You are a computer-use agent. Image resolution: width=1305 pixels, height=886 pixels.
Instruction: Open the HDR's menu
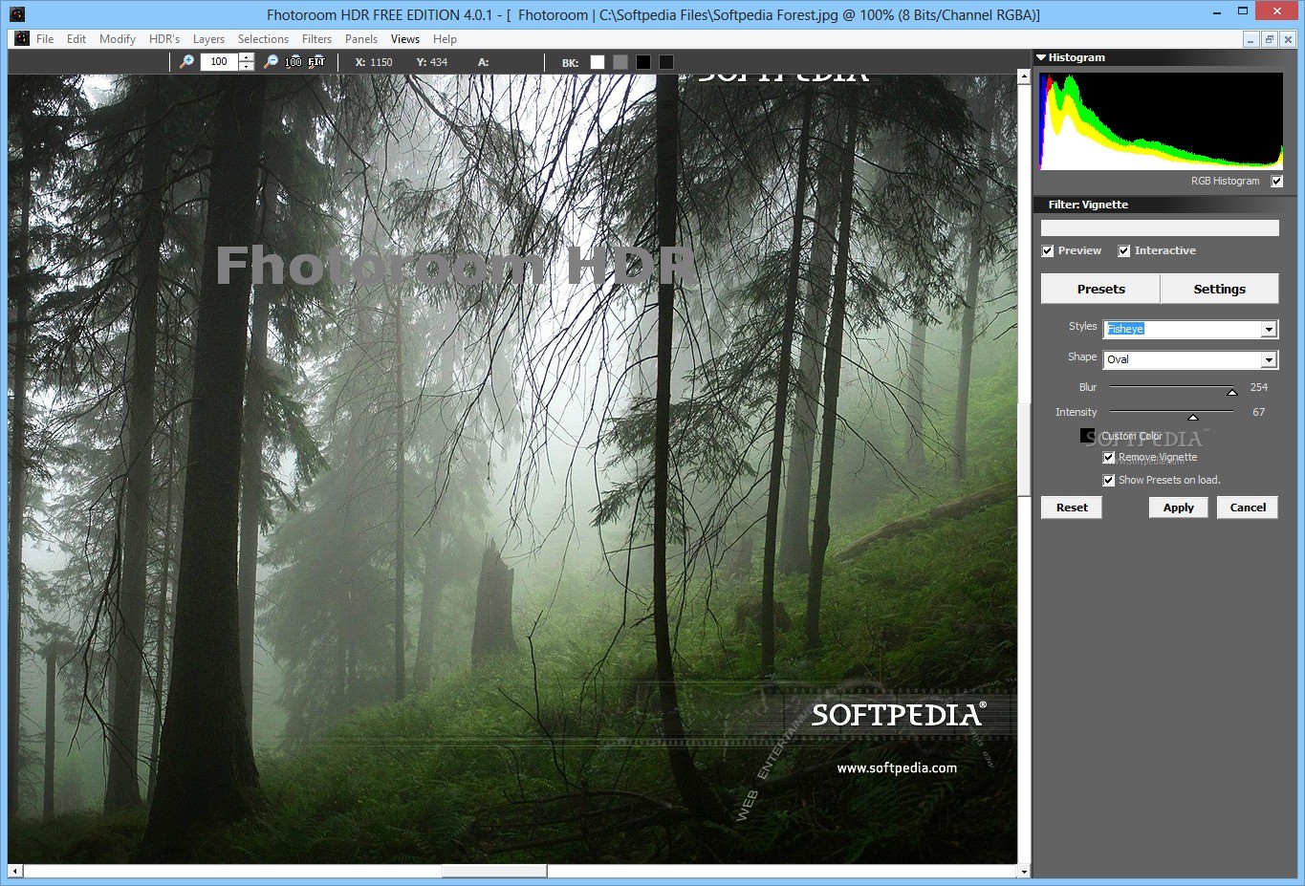click(164, 39)
